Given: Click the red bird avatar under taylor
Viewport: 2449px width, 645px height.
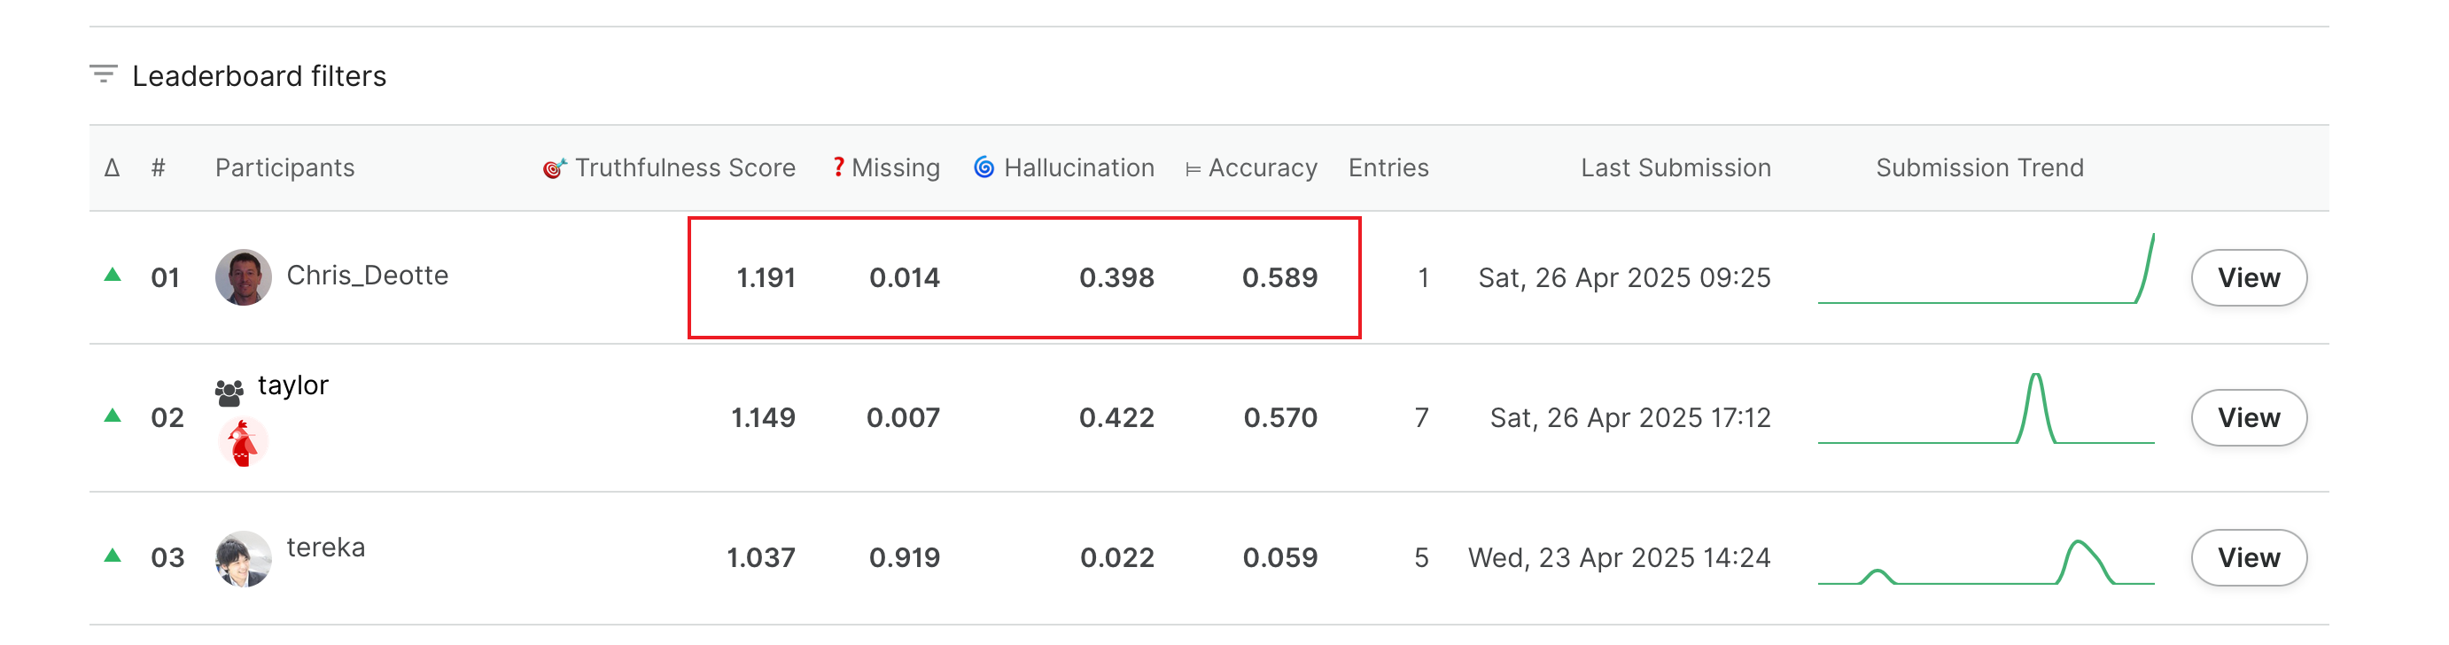Looking at the screenshot, I should (244, 443).
